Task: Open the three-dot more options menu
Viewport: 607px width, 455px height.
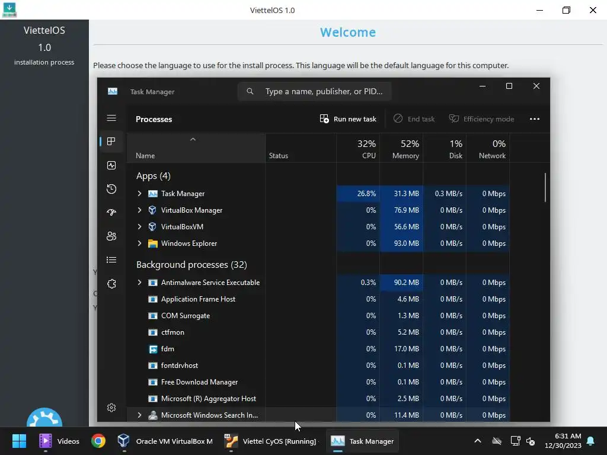Action: [535, 118]
